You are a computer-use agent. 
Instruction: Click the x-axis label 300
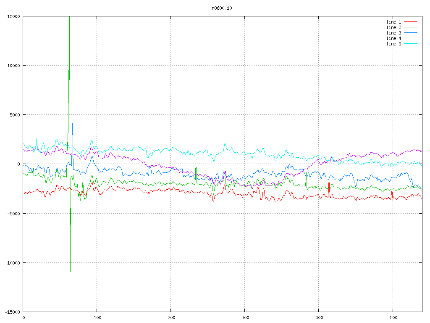tap(245, 318)
